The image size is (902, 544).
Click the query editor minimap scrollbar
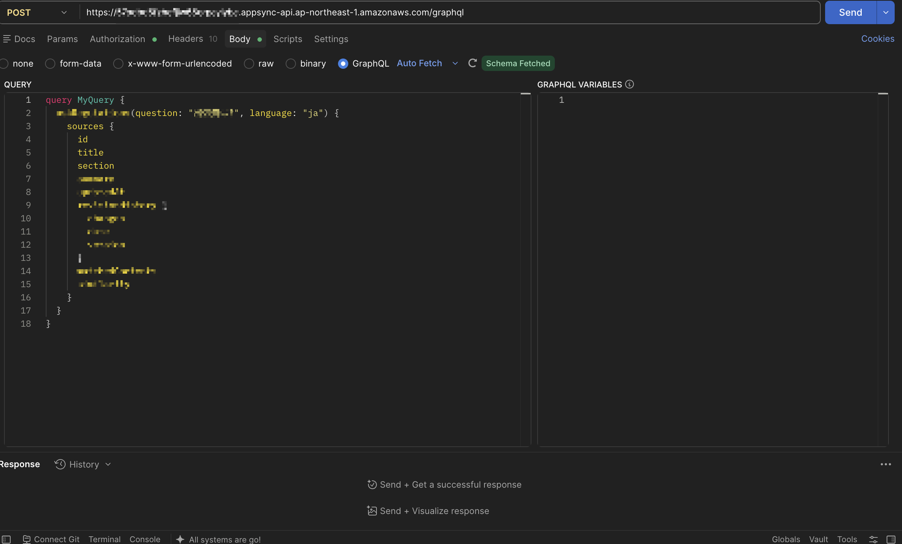[526, 269]
